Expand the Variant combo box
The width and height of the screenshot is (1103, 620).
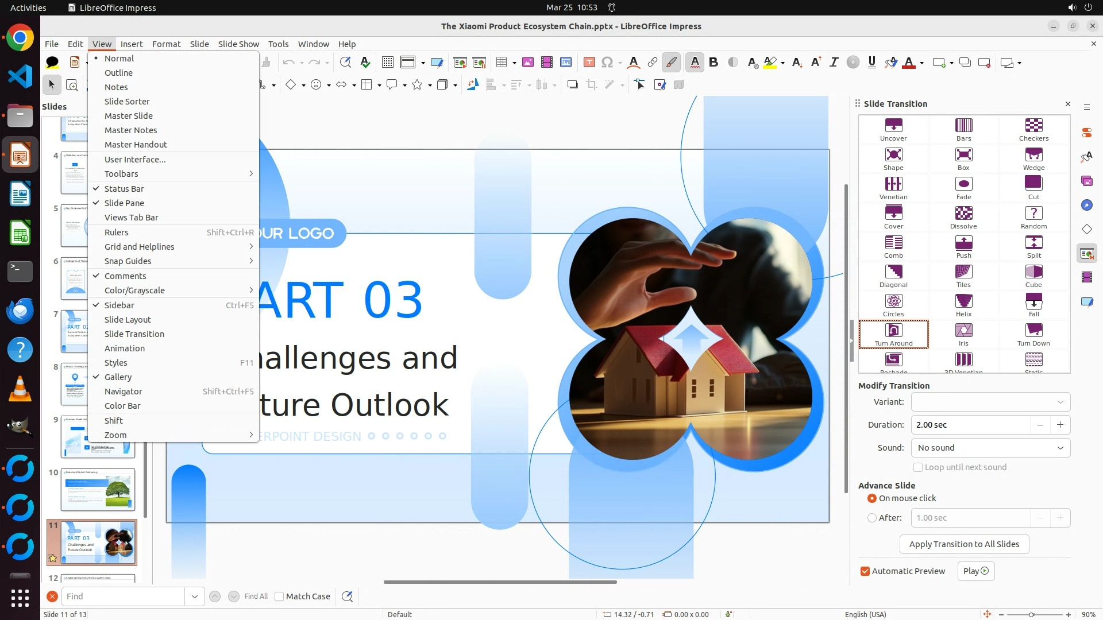990,402
